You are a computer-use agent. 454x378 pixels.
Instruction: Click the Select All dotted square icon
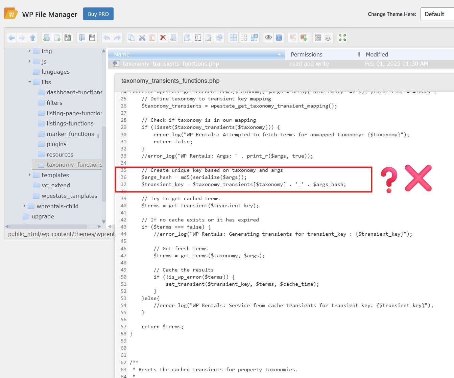tap(198, 38)
